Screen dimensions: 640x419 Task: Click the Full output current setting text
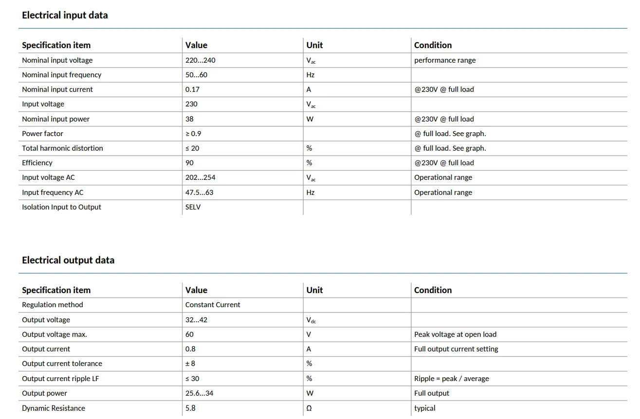456,349
